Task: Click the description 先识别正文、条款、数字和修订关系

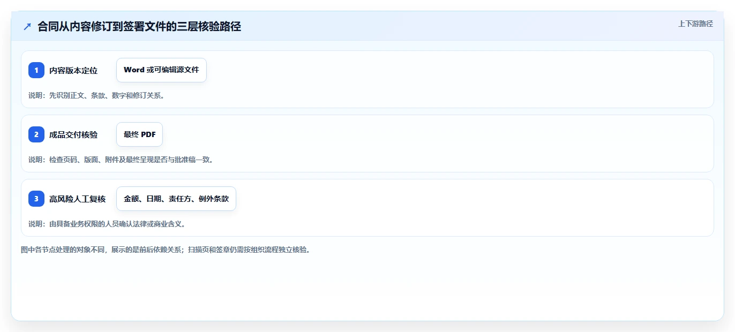Action: (96, 95)
